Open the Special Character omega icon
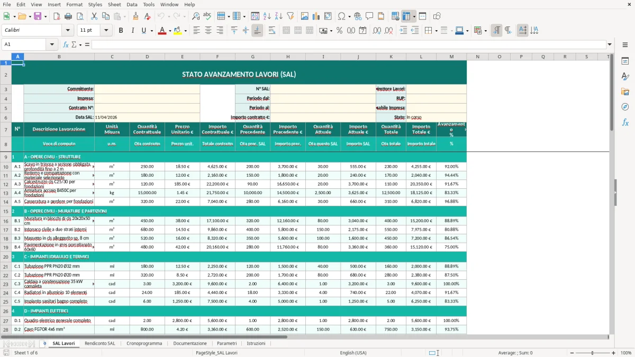Viewport: 635px width, 357px height. click(341, 16)
